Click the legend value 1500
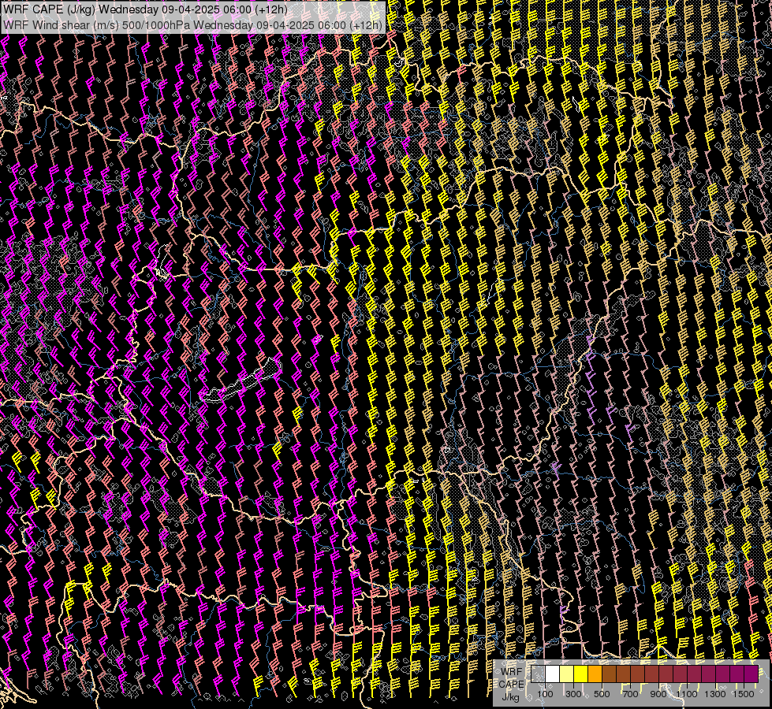 744,694
